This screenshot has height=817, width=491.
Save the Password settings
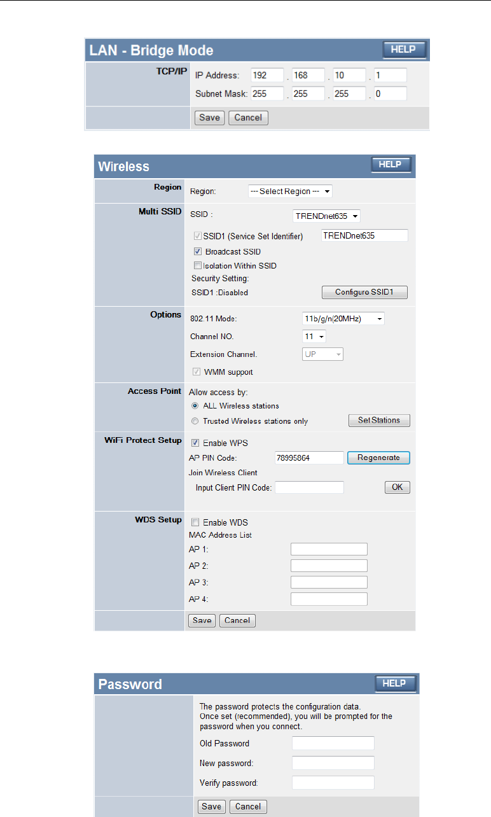coord(212,806)
